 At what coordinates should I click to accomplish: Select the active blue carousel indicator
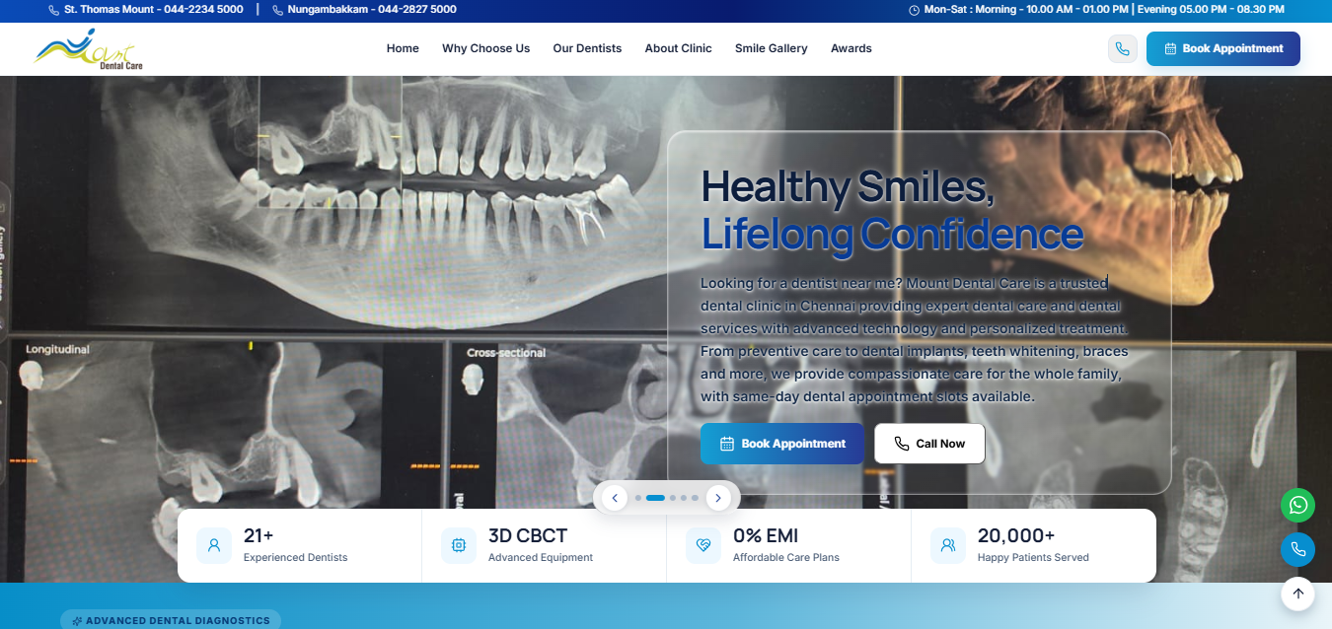coord(655,498)
